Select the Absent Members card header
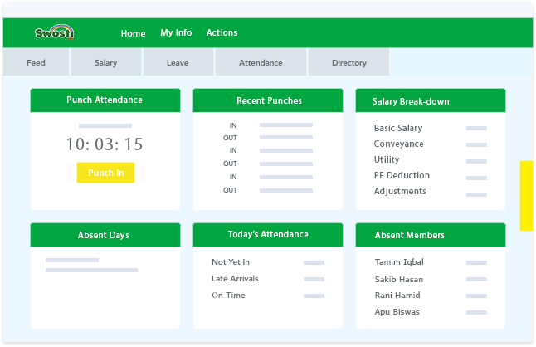This screenshot has width=536, height=347. 431,235
